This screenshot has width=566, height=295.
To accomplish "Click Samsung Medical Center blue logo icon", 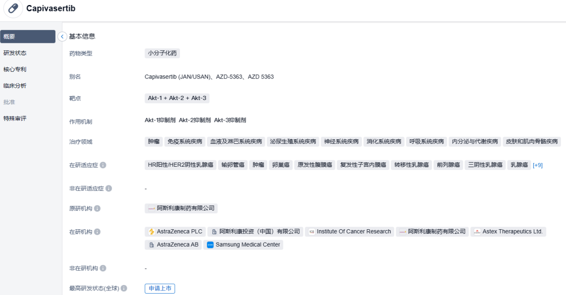I will point(210,245).
